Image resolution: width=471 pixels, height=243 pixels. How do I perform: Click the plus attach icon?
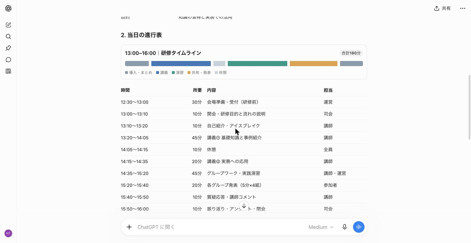[x=129, y=227]
